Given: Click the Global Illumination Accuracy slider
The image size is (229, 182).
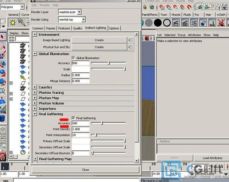Looking at the screenshot, I should [x=109, y=63].
